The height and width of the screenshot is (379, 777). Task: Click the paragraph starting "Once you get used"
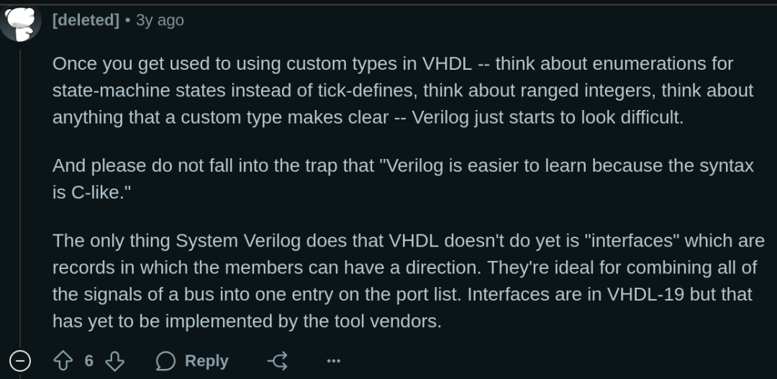403,90
